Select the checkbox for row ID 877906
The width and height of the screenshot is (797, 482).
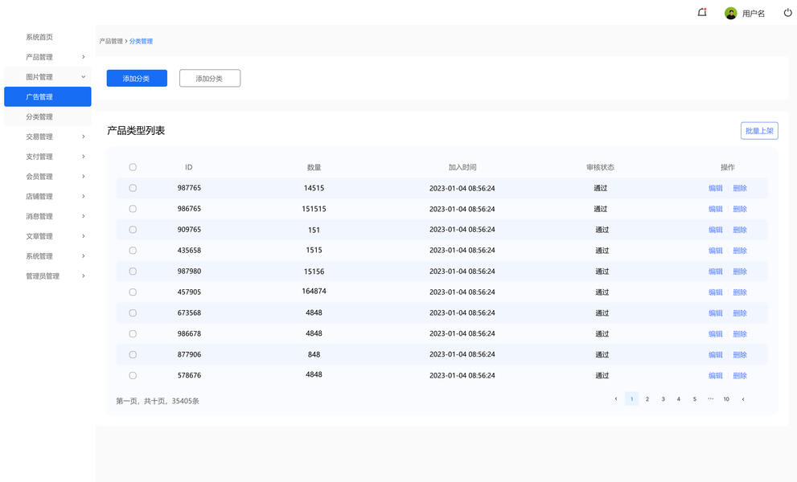133,354
